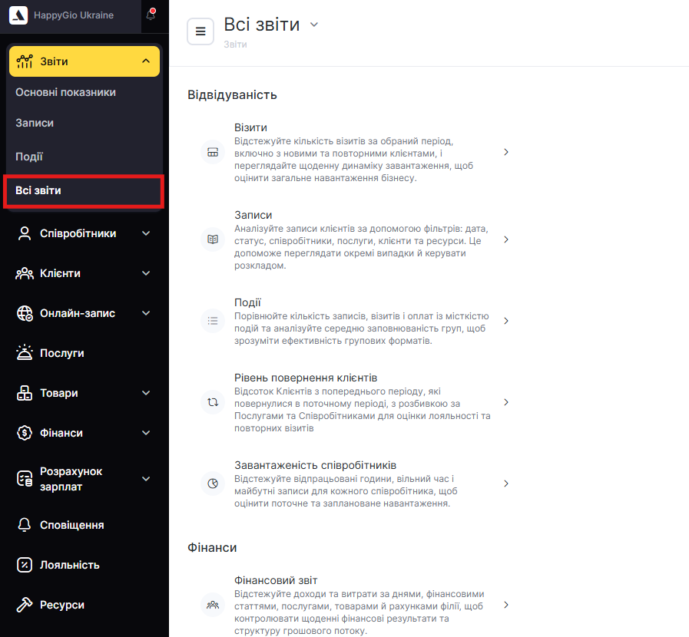Viewport: 689px width, 637px height.
Task: Collapse the Звіти sidebar section
Action: click(146, 61)
